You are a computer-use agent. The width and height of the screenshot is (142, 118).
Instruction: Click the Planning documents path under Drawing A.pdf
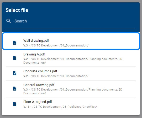click(x=73, y=61)
